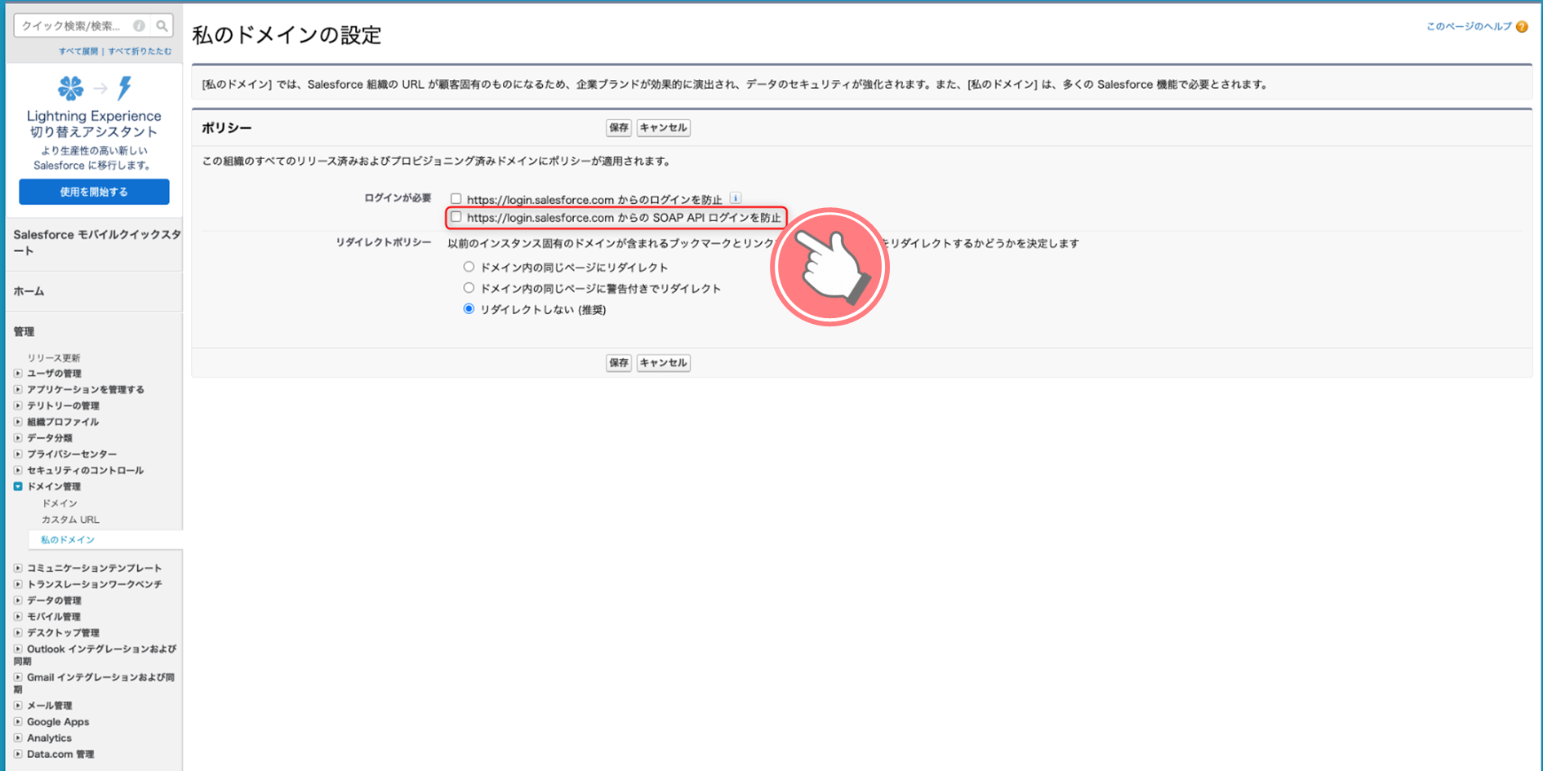Expand データ分類 node

(18, 438)
